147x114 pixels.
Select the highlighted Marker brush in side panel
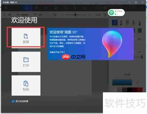click(x=115, y=22)
